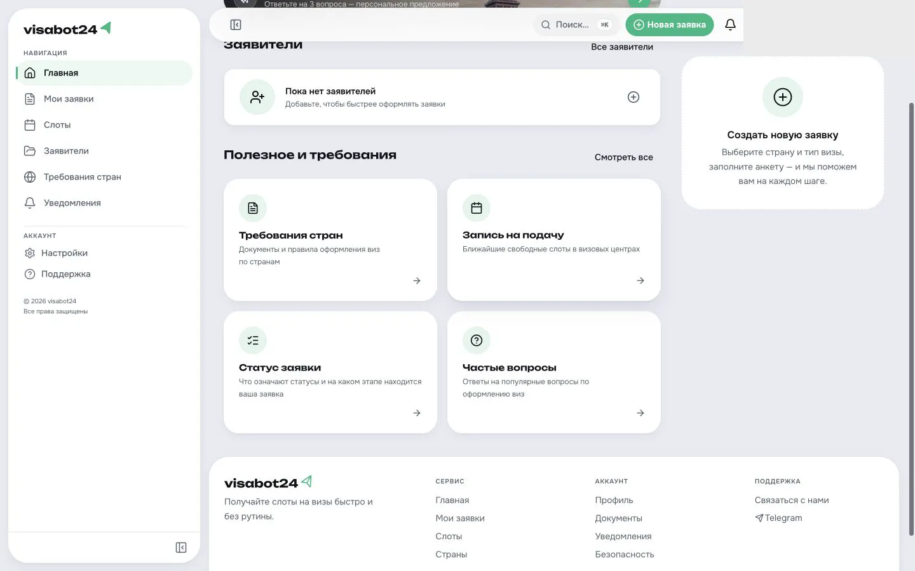Click the add-person icon in applicants card
The height and width of the screenshot is (571, 915).
pos(257,97)
